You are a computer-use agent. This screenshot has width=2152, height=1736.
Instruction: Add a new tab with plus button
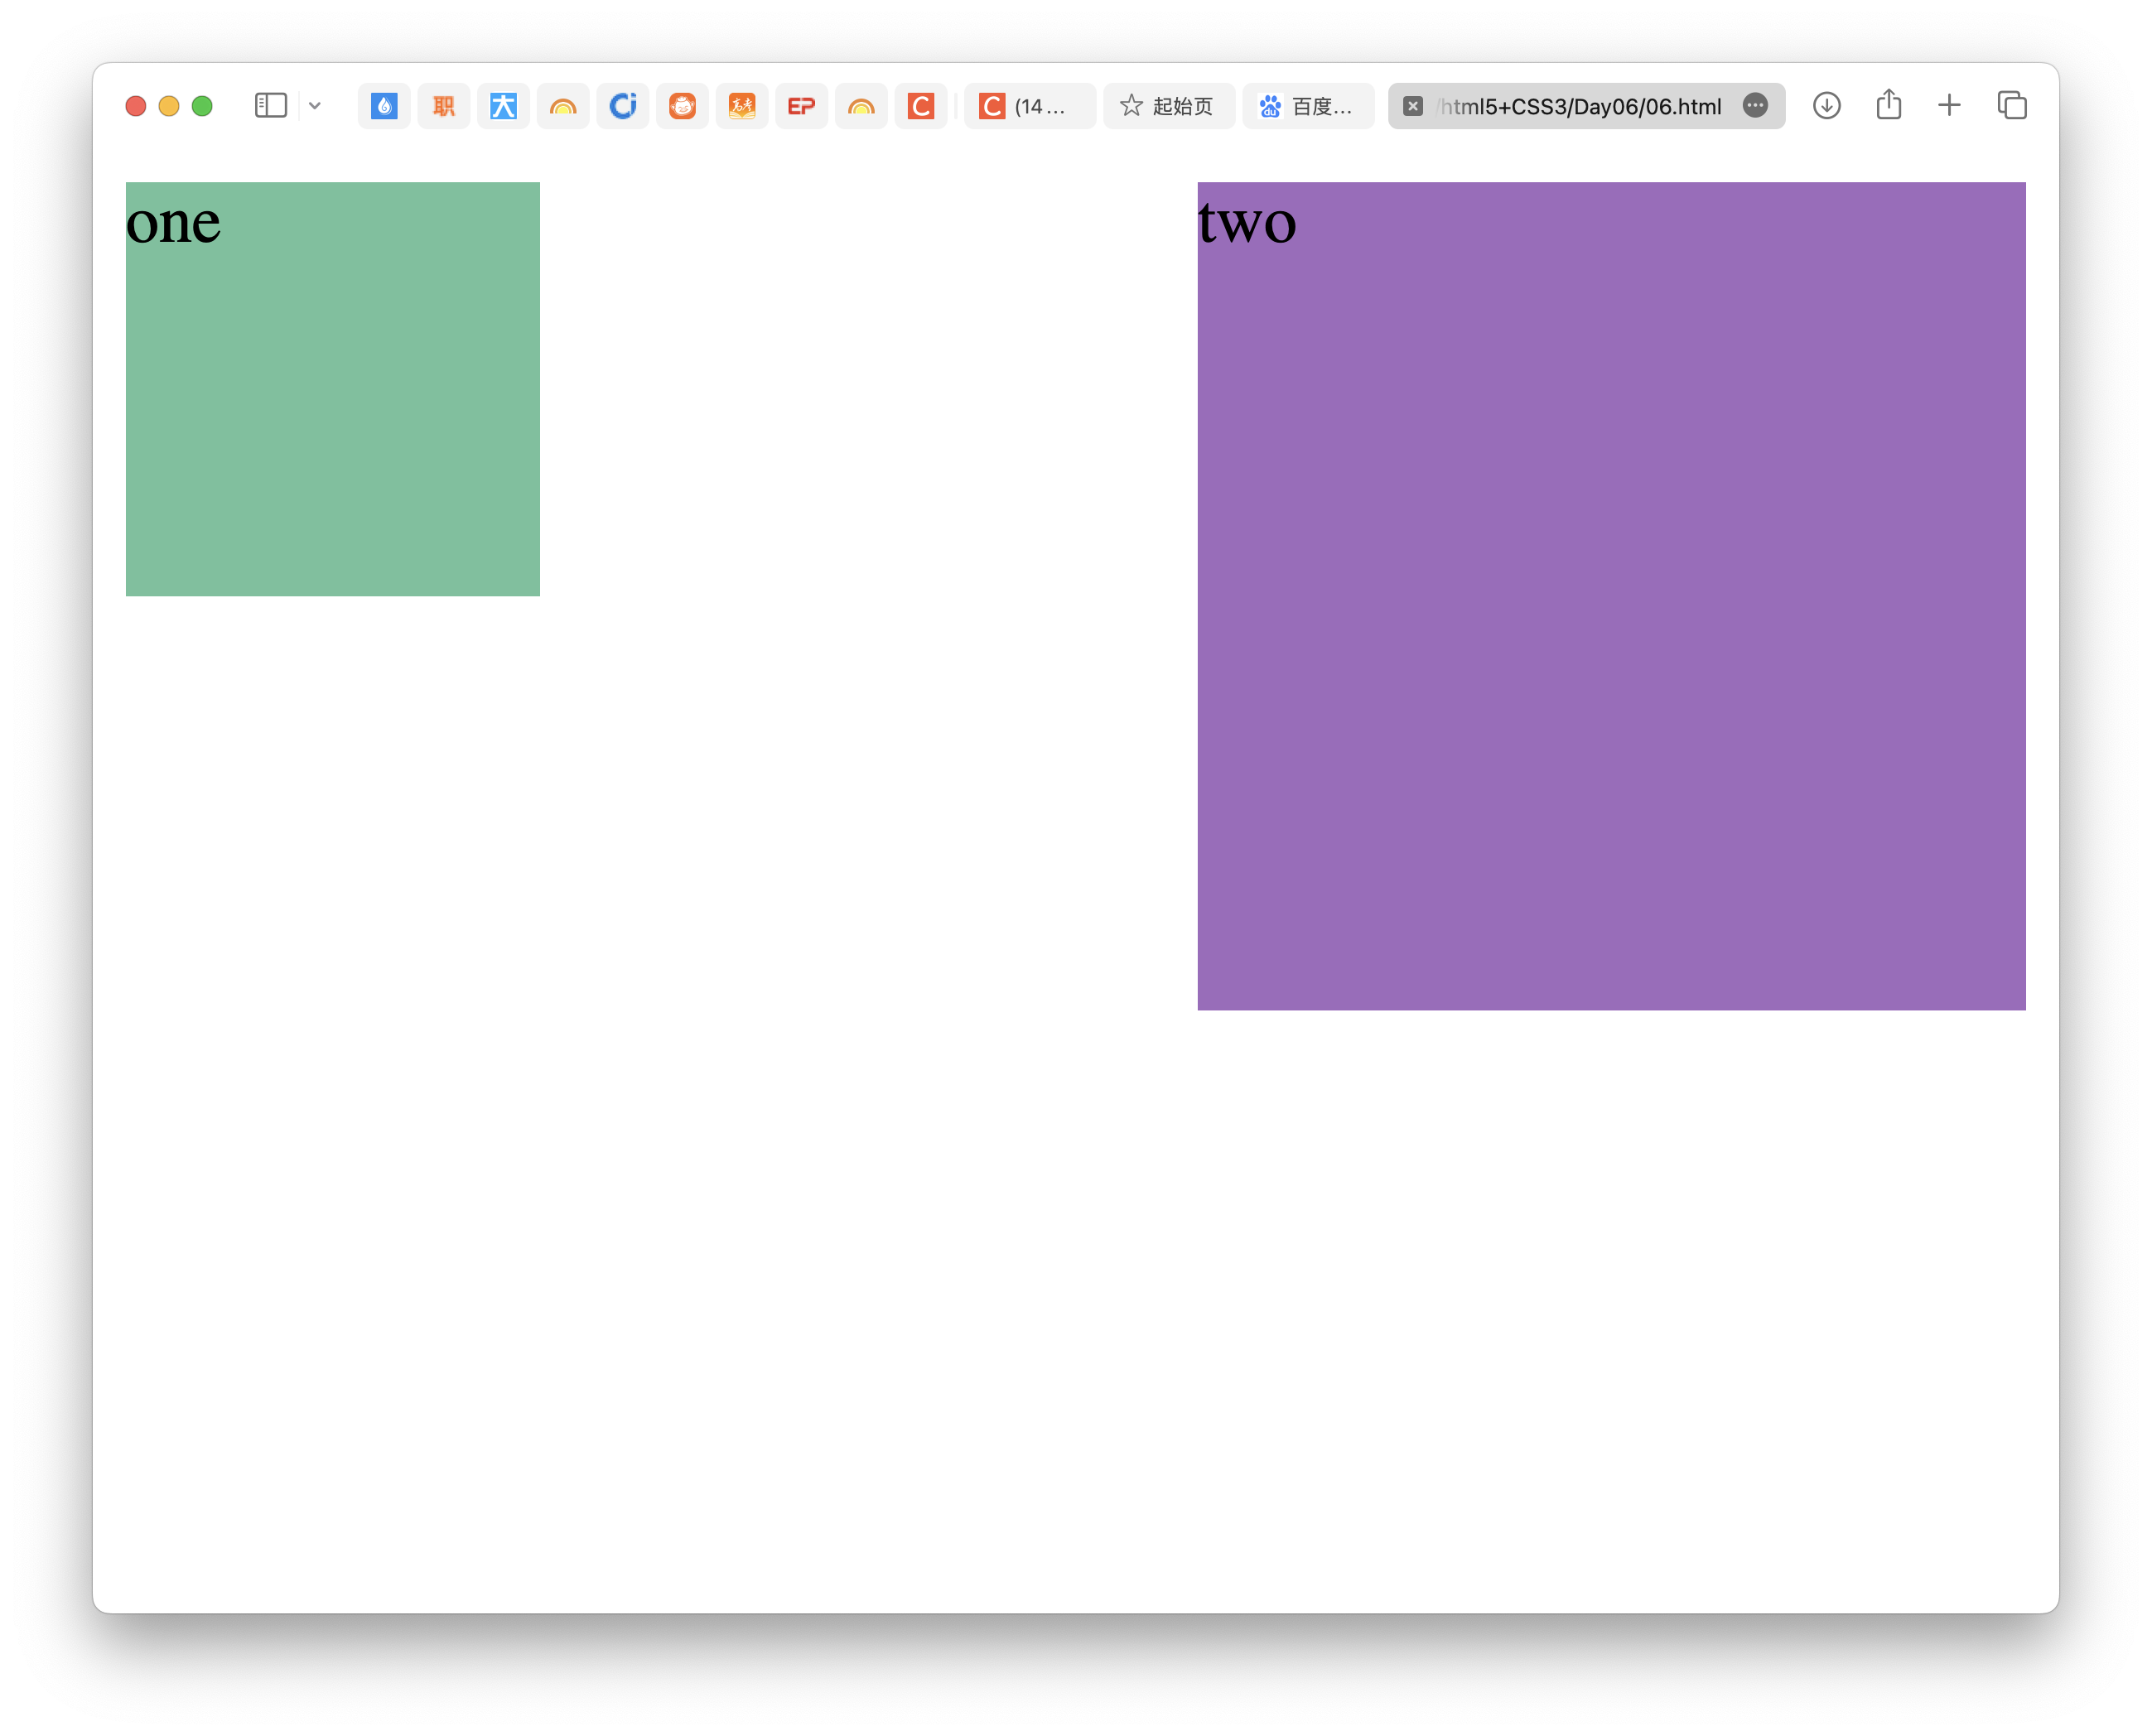click(1949, 105)
